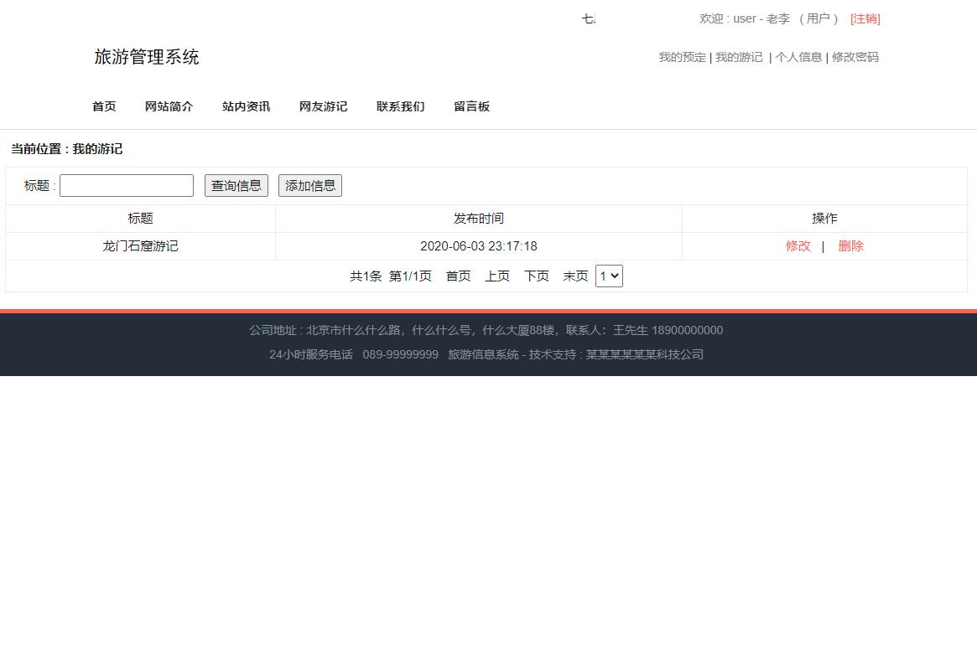Open the 修改密码 page

(855, 57)
